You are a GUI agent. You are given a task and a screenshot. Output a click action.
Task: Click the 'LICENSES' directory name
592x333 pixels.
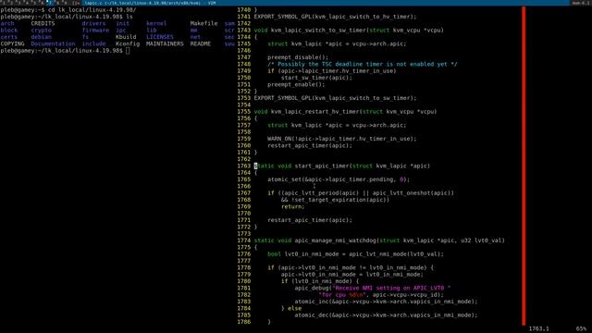click(160, 37)
